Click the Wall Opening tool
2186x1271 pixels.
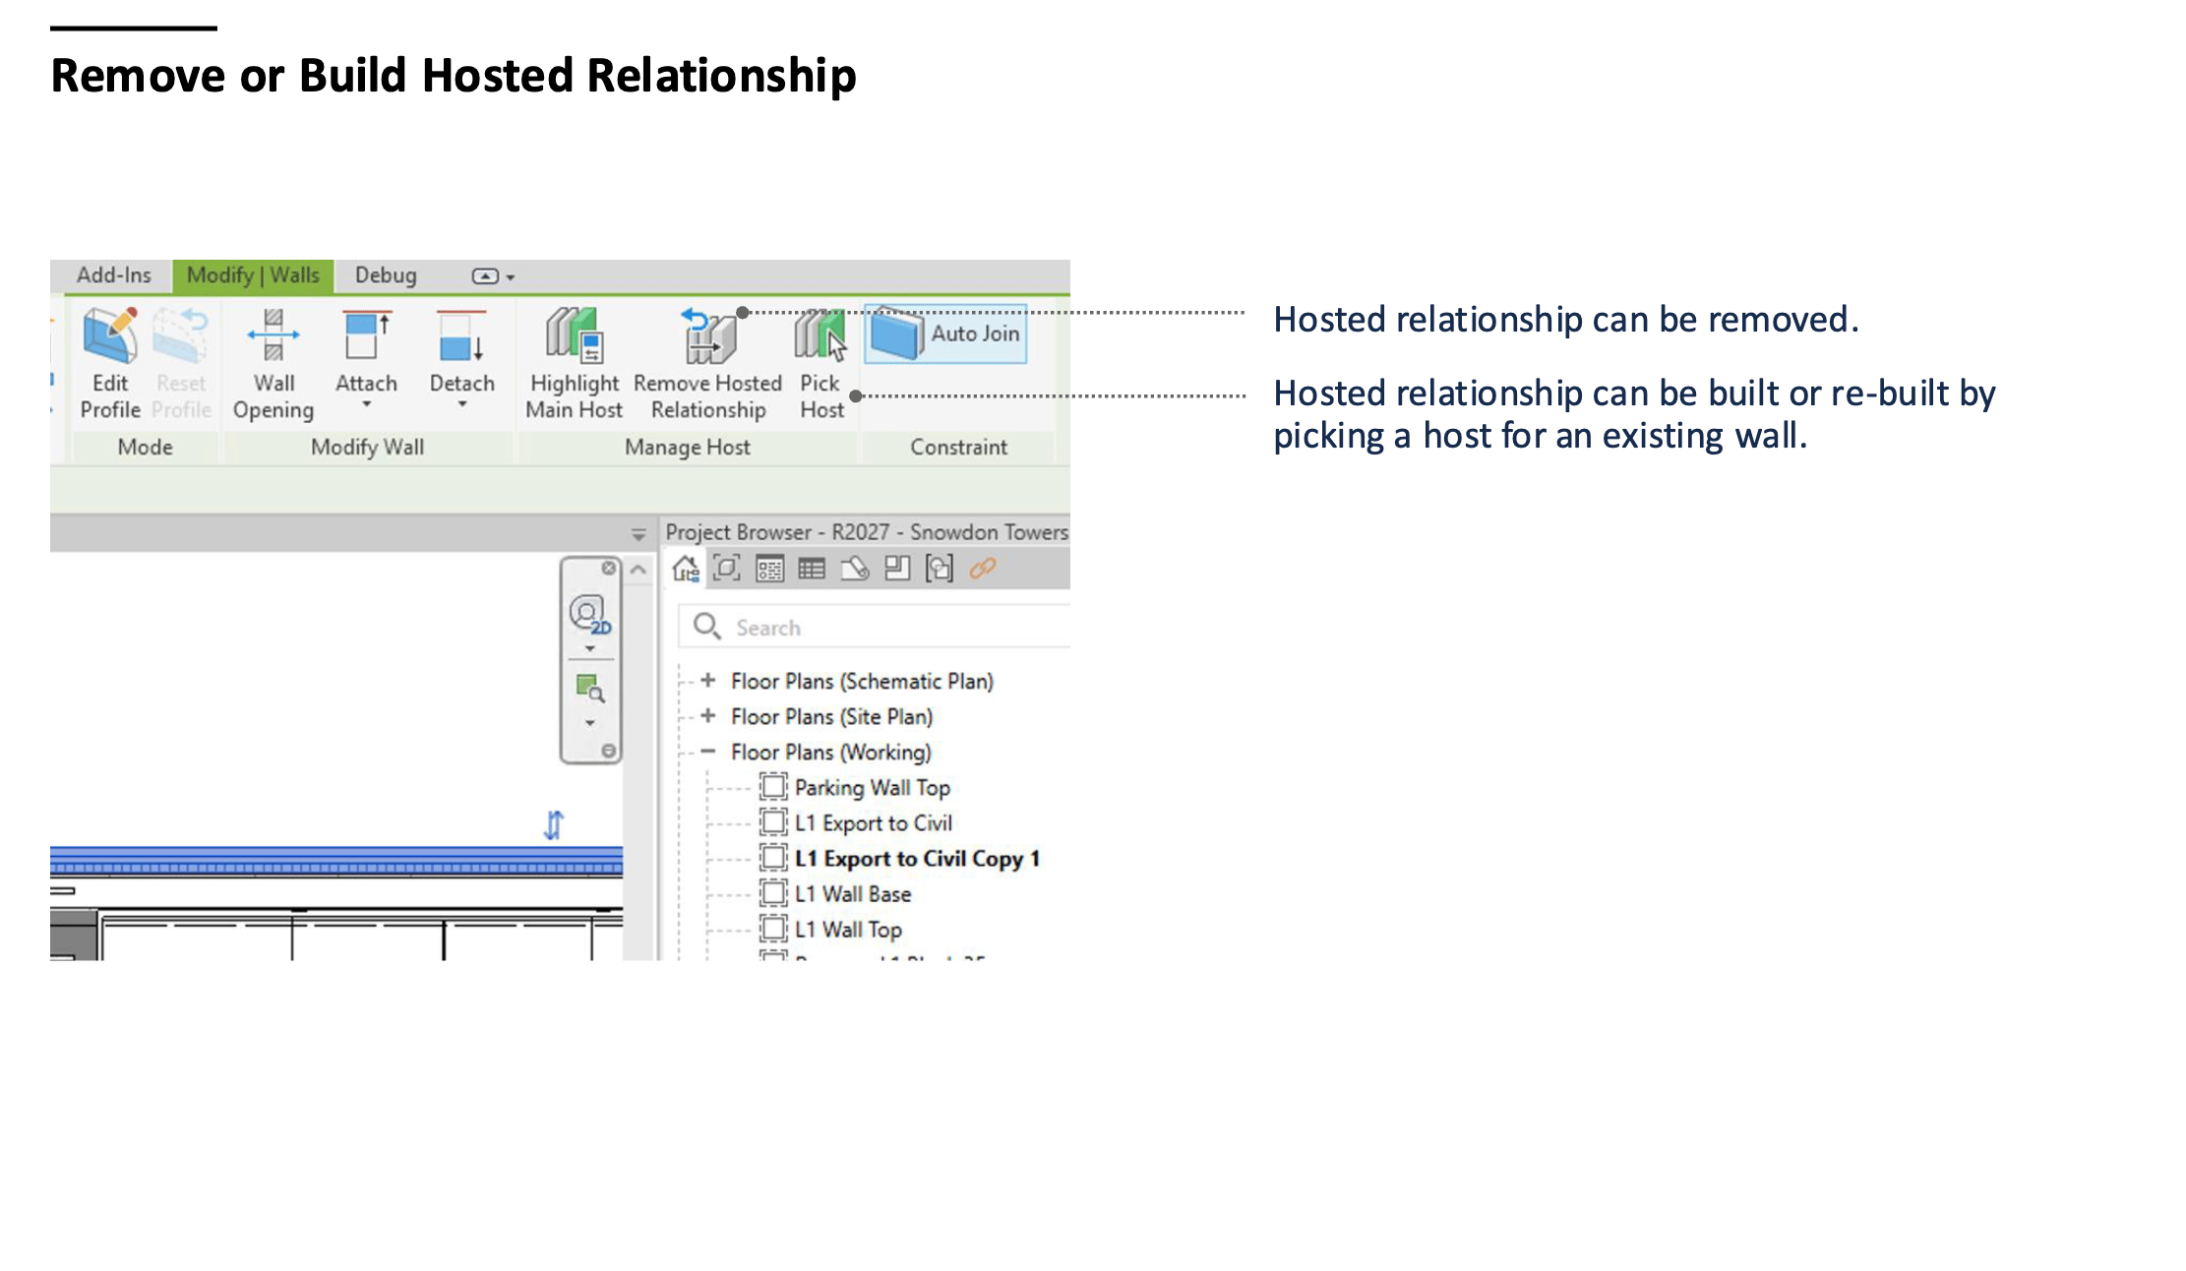[273, 363]
